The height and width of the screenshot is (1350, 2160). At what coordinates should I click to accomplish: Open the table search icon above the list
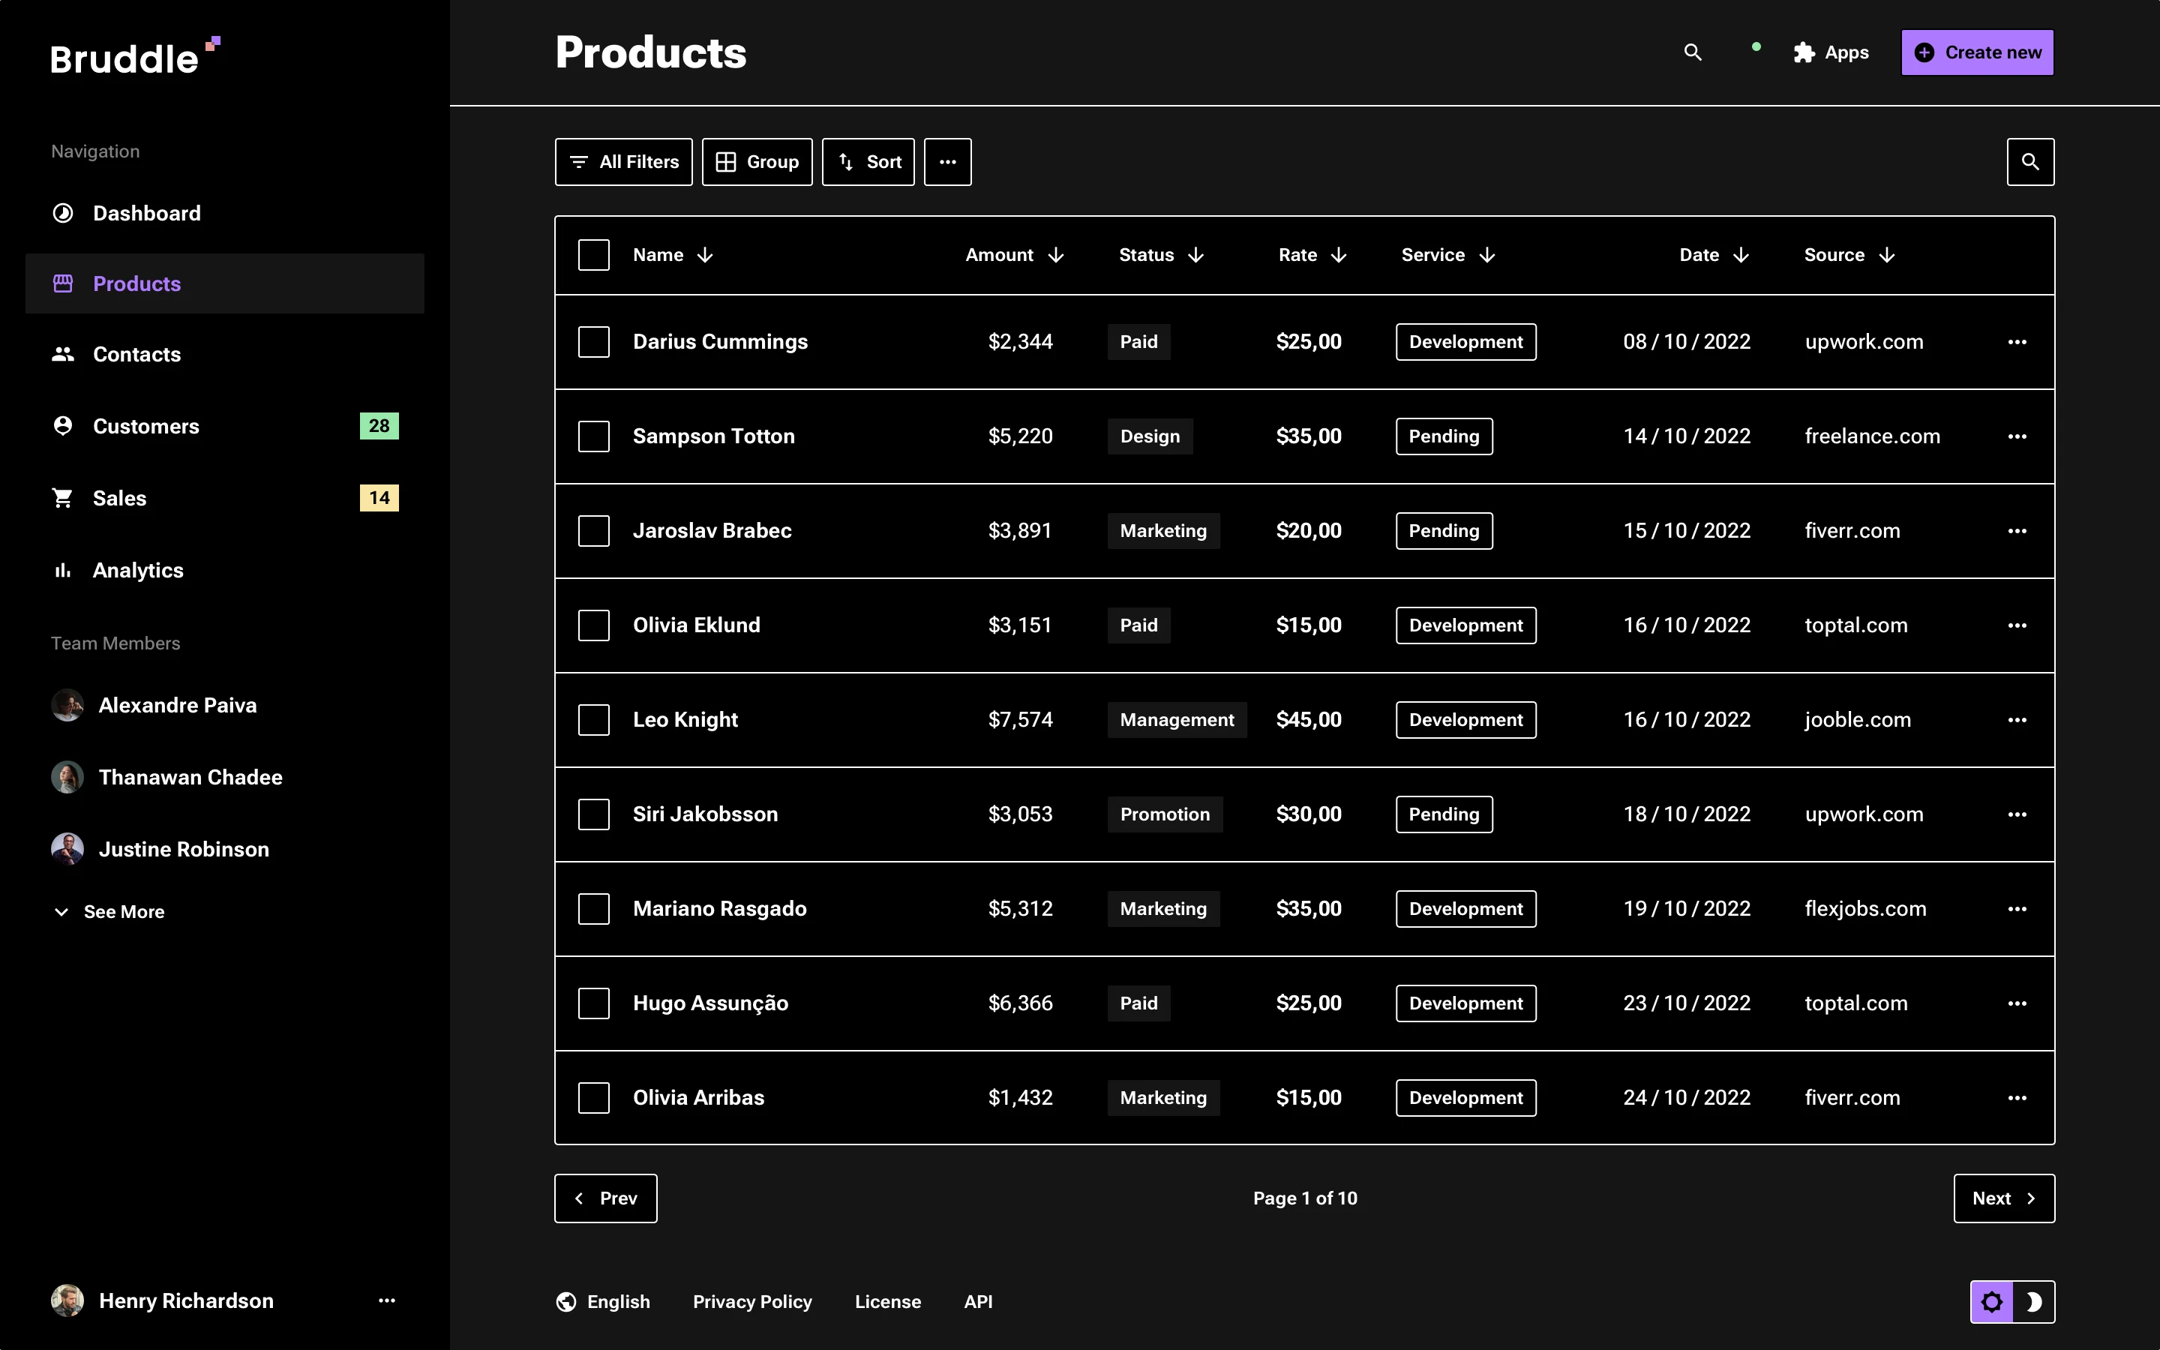2032,161
